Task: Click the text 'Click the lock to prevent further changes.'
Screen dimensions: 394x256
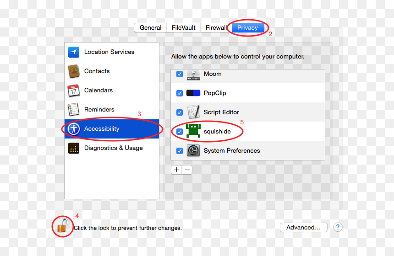Action: (128, 228)
